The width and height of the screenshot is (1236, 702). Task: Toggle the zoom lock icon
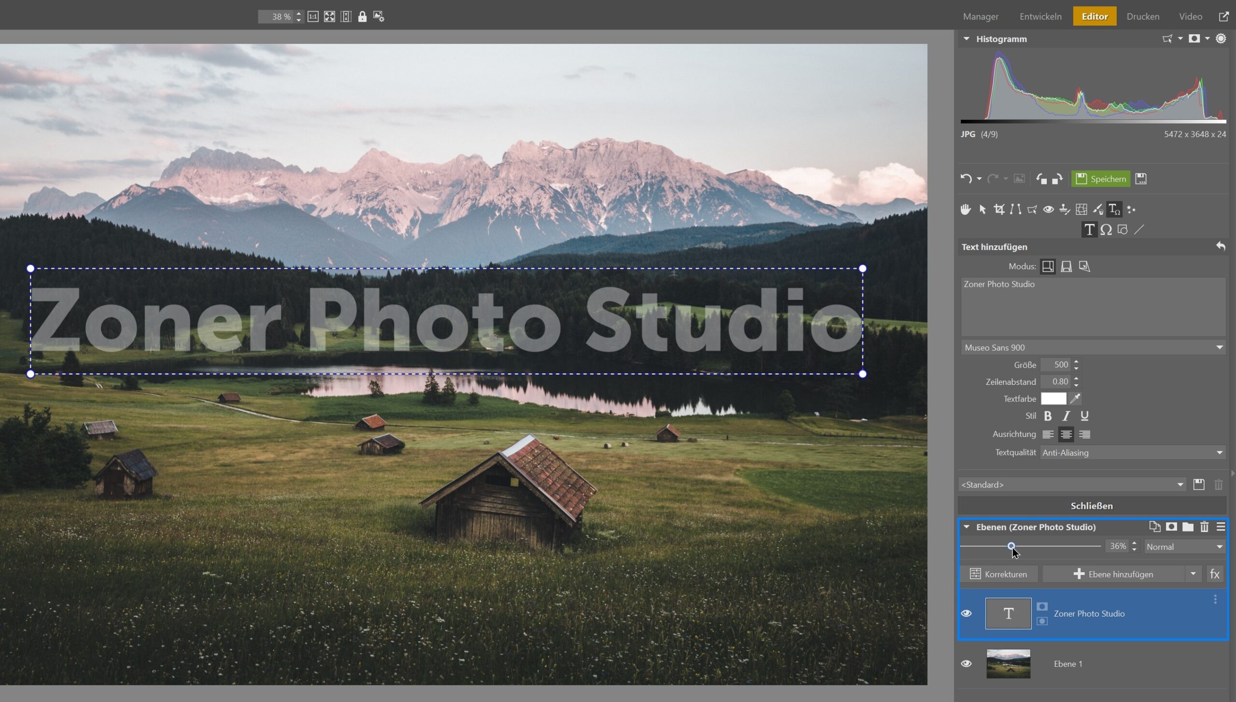coord(362,16)
